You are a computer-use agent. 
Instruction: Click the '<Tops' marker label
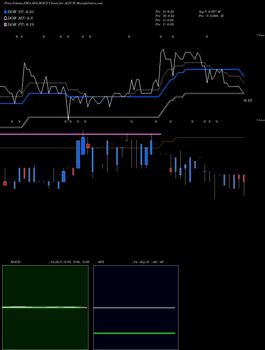tap(261, 36)
